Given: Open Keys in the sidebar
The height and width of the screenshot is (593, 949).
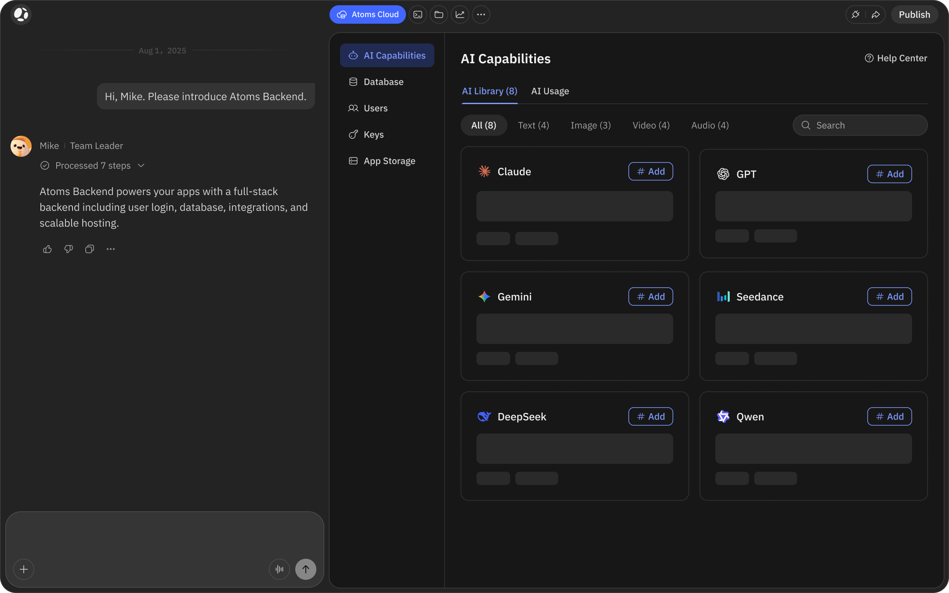Looking at the screenshot, I should point(387,134).
